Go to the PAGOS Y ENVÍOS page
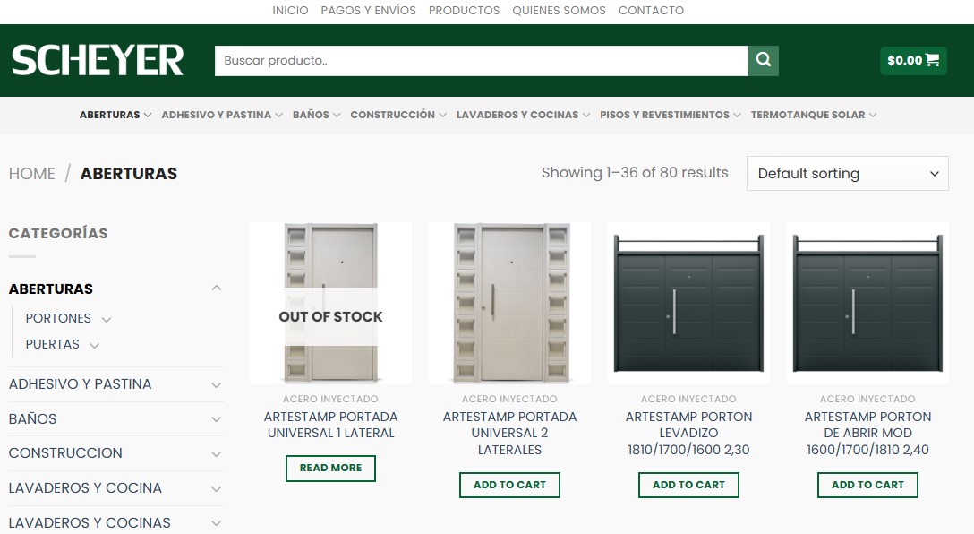The width and height of the screenshot is (974, 534). point(368,11)
